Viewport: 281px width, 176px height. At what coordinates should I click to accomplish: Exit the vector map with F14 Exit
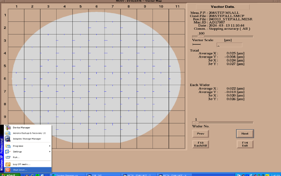tap(245, 144)
